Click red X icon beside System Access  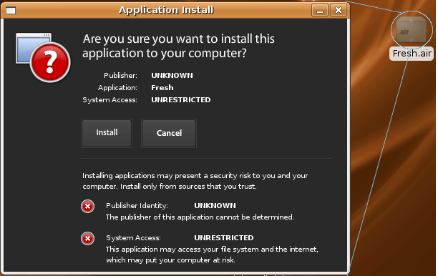pos(88,239)
